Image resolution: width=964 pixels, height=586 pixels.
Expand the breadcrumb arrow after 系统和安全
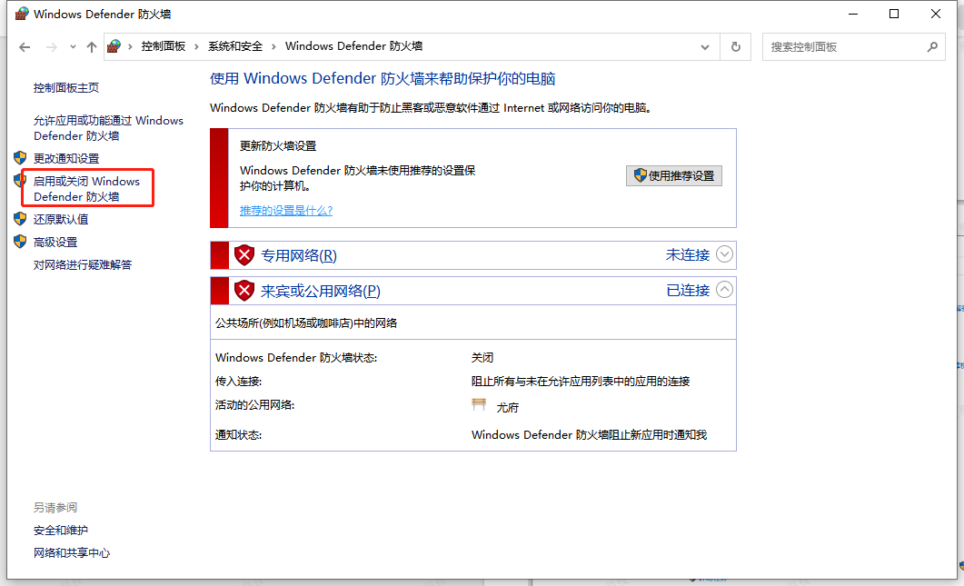tap(273, 46)
